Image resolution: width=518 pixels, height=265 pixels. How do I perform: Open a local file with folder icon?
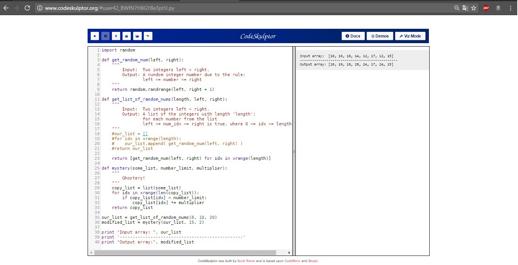click(x=137, y=36)
